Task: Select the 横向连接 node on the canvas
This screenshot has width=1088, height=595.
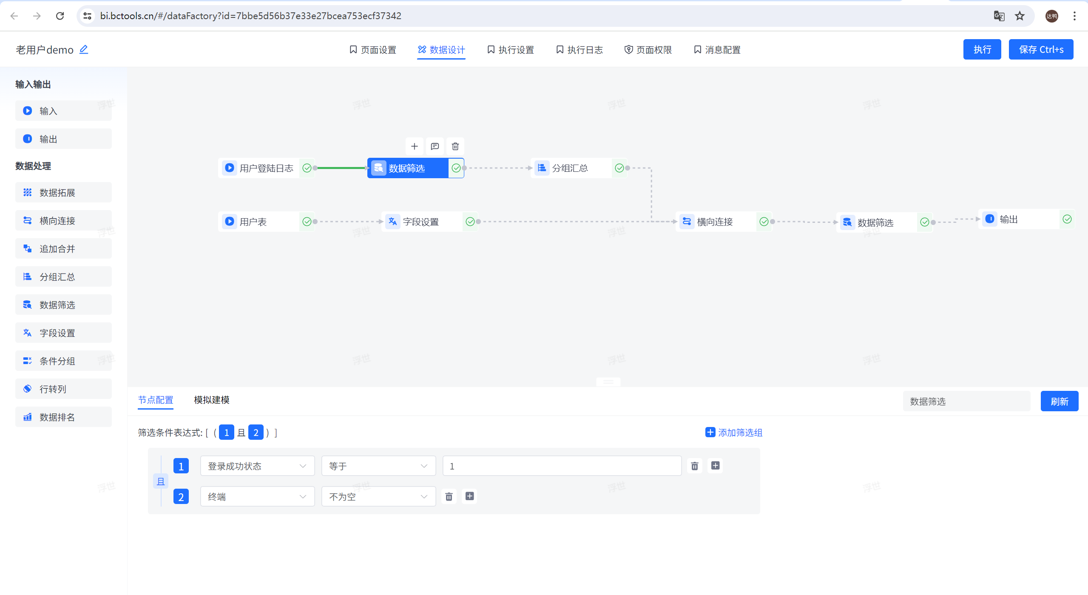Action: pos(715,222)
